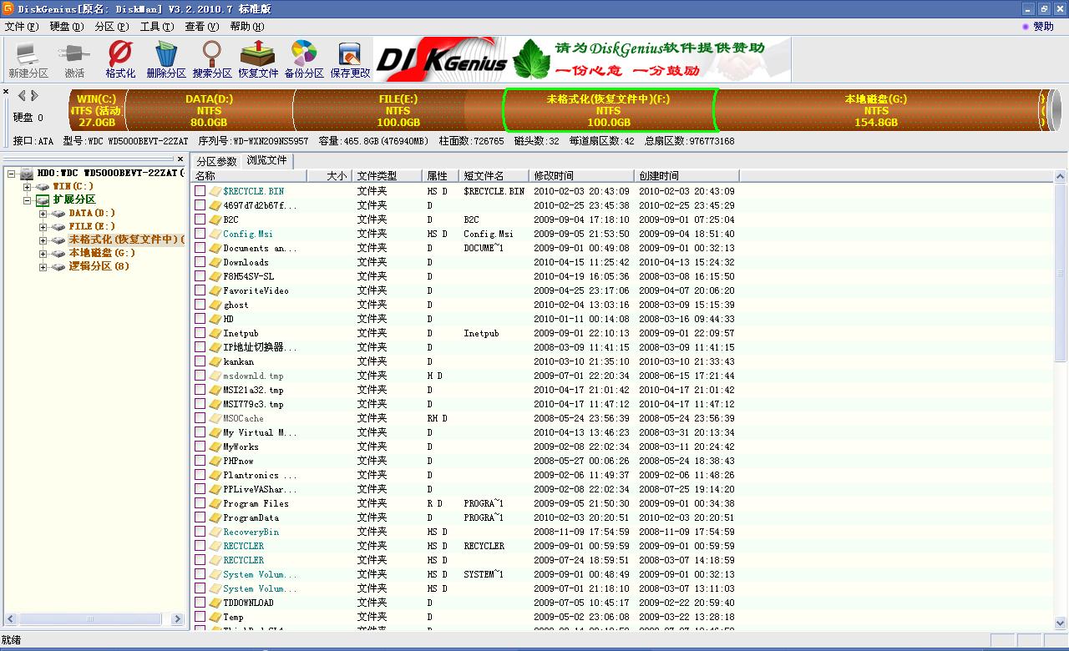The height and width of the screenshot is (651, 1069).
Task: Click the 新建分区 toolbar icon
Action: (x=28, y=60)
